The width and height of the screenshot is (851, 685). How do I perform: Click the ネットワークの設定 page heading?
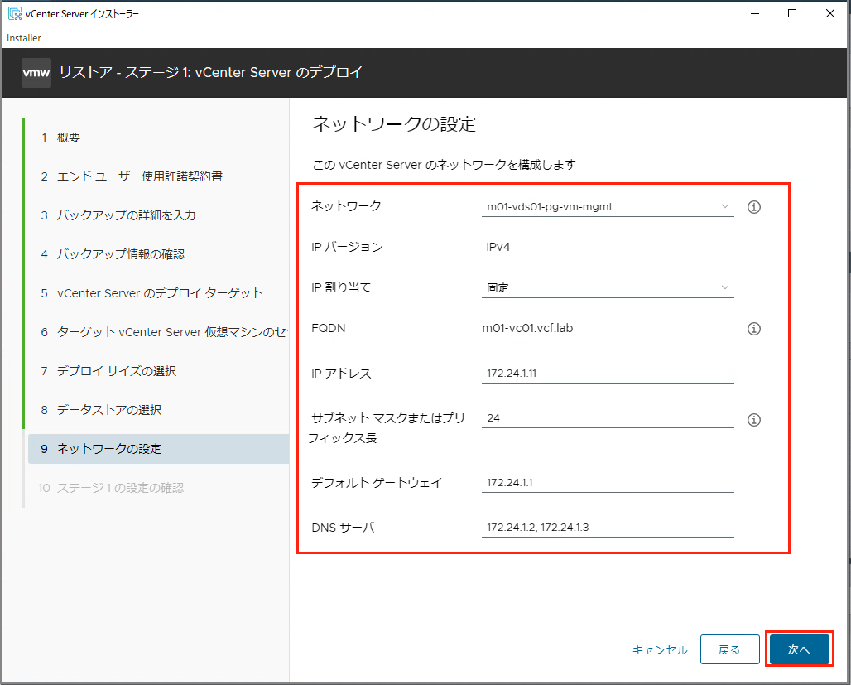394,124
